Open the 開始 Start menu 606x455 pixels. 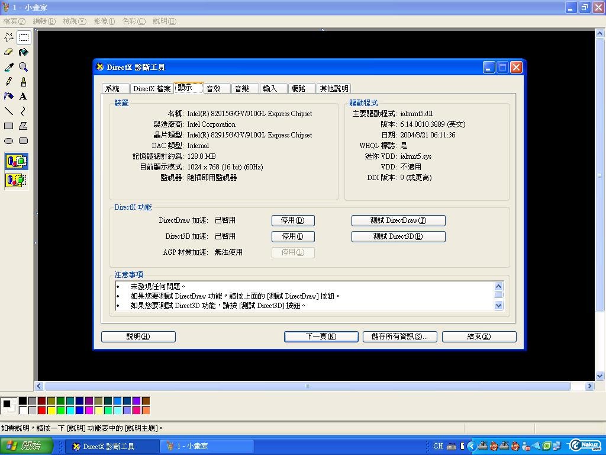coord(27,446)
